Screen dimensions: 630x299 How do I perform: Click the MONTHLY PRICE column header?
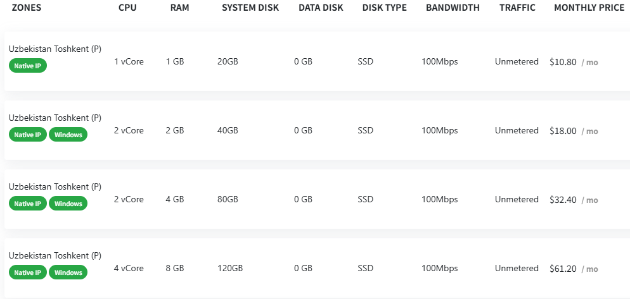pyautogui.click(x=589, y=8)
